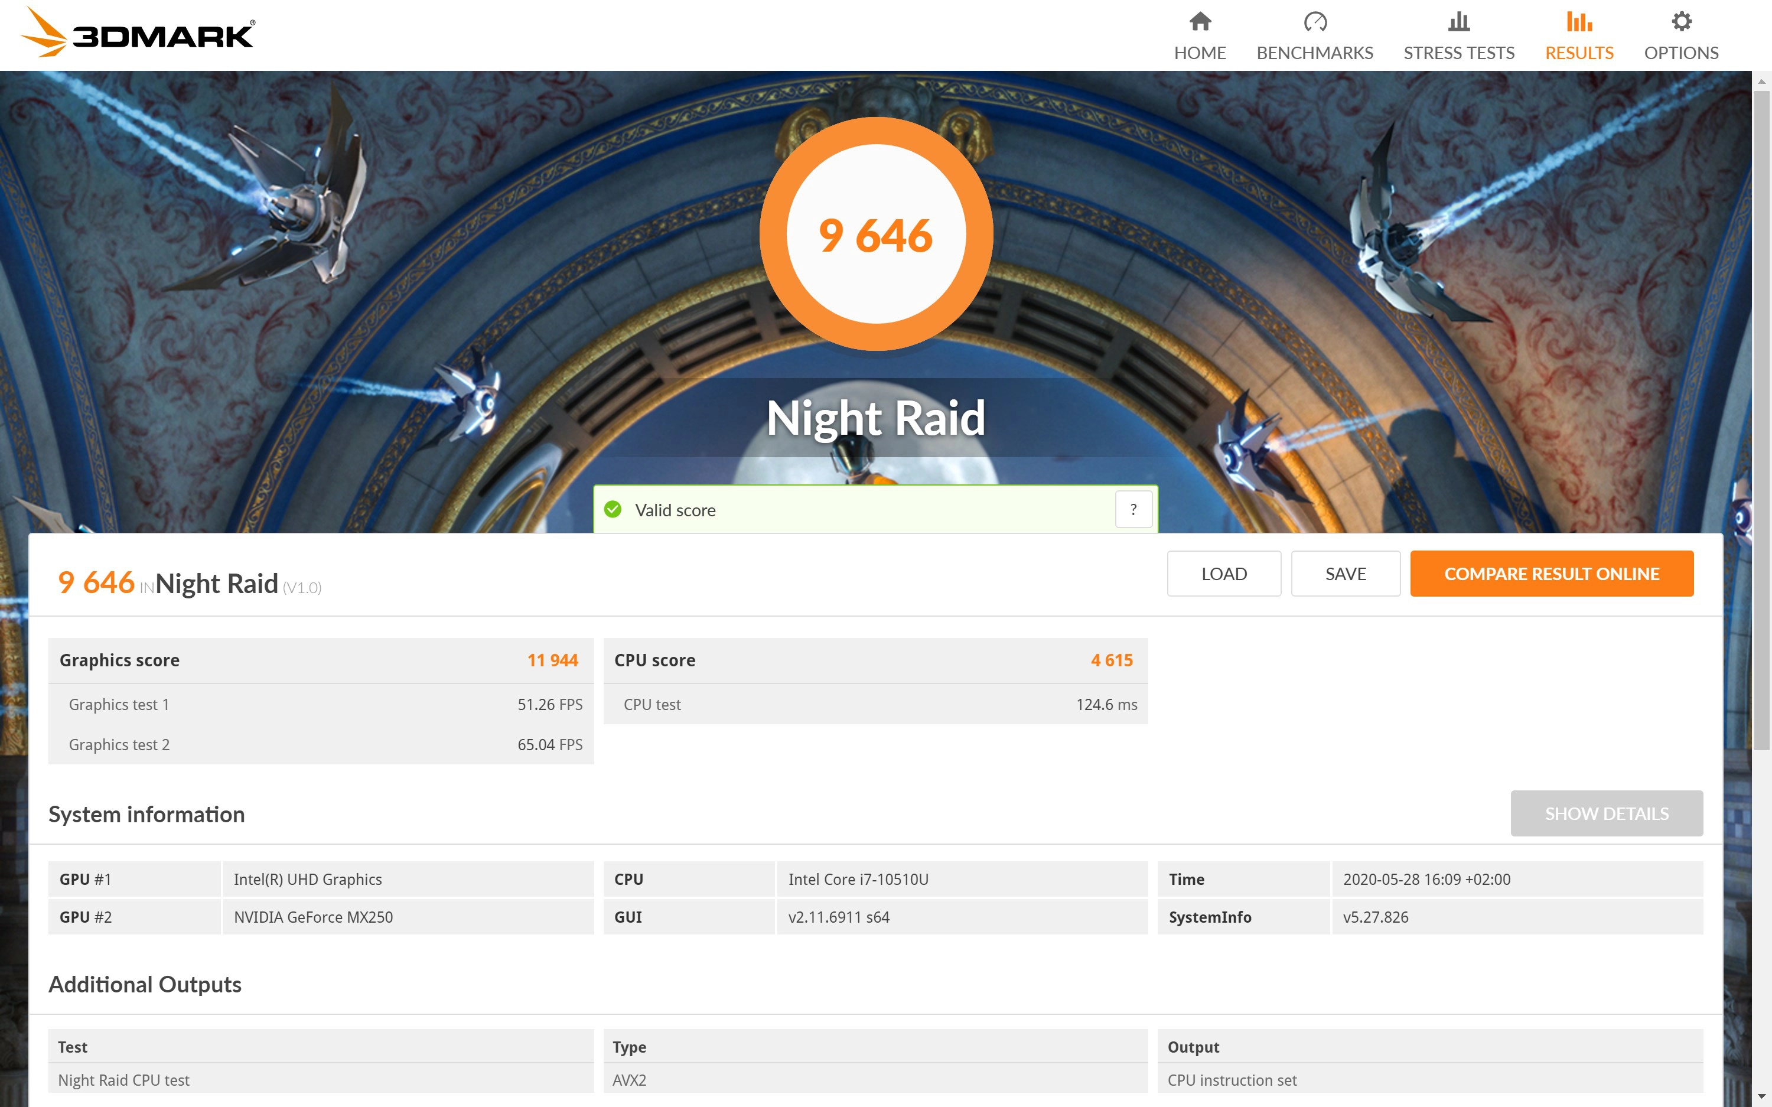Click the Night Raid banner title

tap(875, 418)
